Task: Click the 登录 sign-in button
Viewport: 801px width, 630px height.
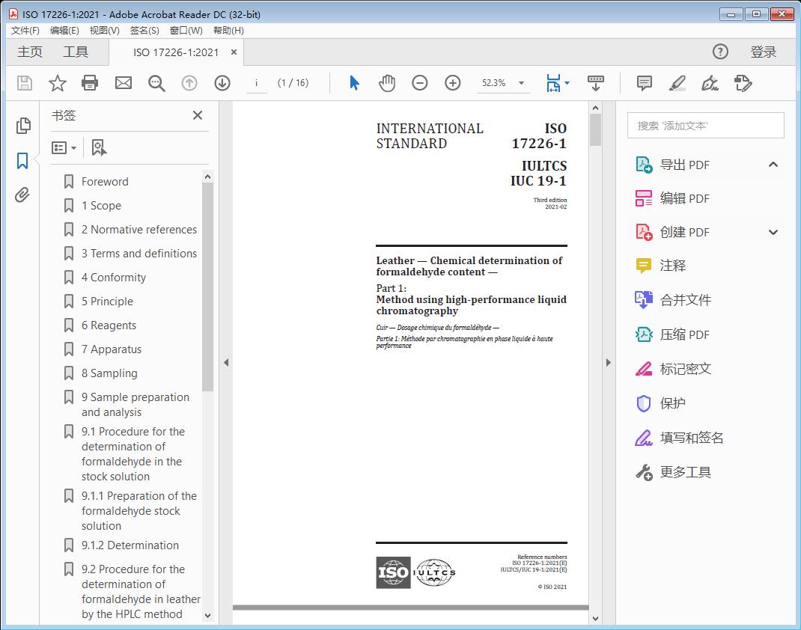Action: 763,52
